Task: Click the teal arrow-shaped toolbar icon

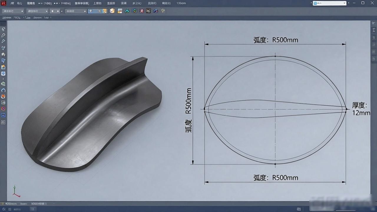Action: [127, 11]
